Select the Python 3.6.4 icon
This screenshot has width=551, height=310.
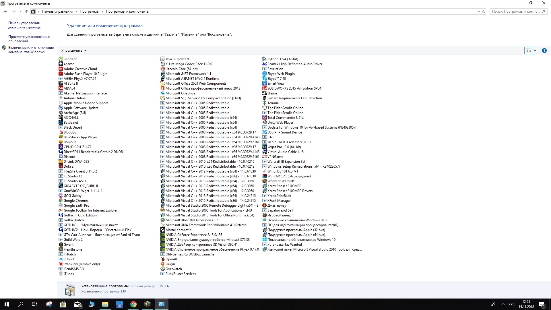pos(265,59)
